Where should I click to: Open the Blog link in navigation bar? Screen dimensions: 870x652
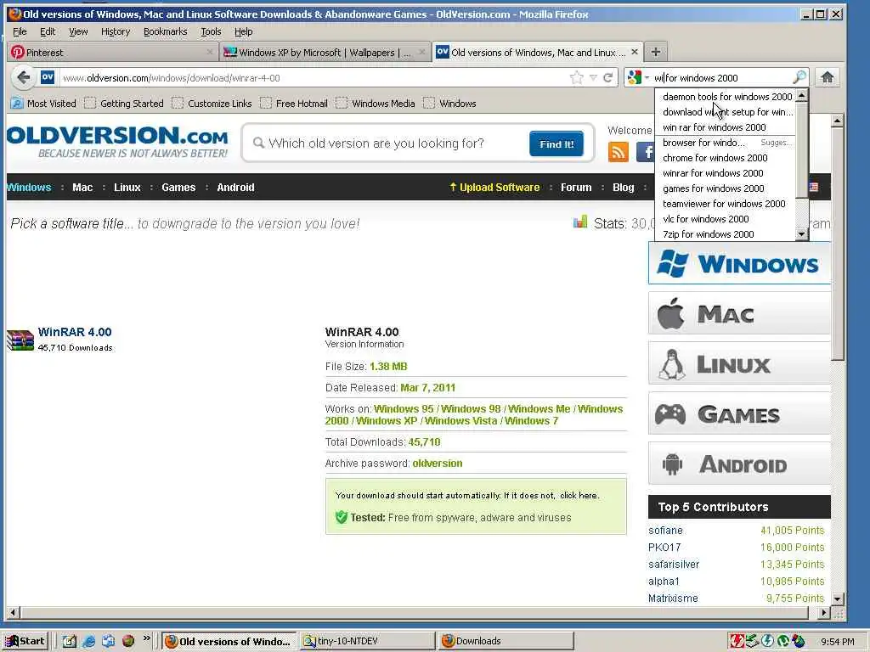point(623,188)
